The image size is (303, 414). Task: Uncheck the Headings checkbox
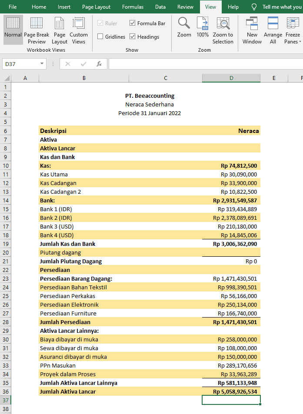point(132,36)
